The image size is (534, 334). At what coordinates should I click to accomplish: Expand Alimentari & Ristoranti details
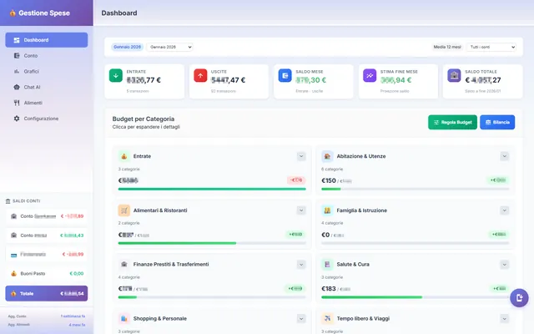tap(301, 210)
